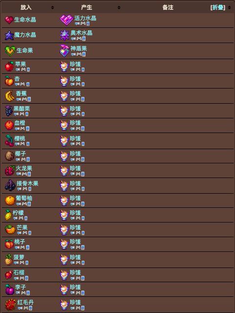Click the Vital Crystal (活力水晶) icon
The width and height of the screenshot is (235, 313).
tap(66, 20)
